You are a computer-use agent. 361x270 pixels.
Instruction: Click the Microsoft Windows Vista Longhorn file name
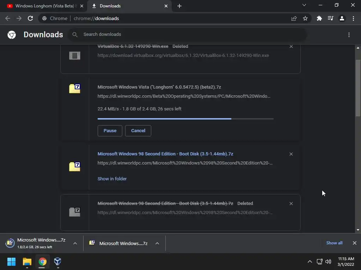[x=159, y=87]
